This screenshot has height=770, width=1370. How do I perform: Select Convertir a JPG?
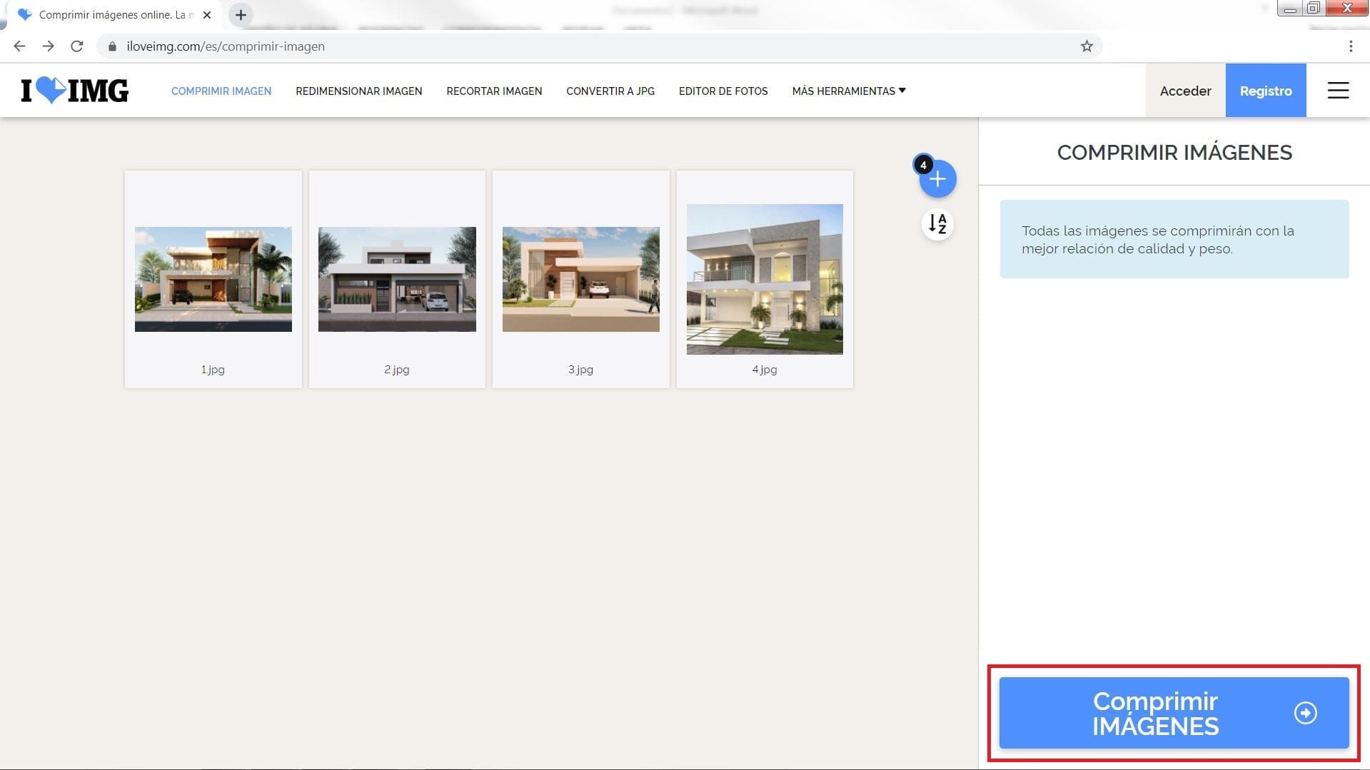tap(610, 91)
